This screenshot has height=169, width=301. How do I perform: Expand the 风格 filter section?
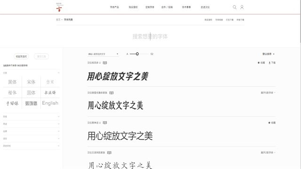(x=32, y=116)
